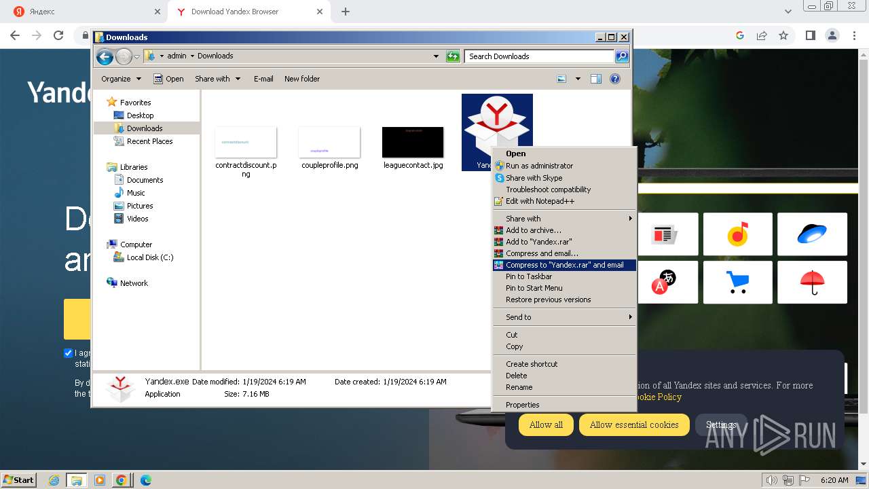The width and height of the screenshot is (869, 489).
Task: Expand the recent pages arrow beside Forward
Action: [x=136, y=56]
